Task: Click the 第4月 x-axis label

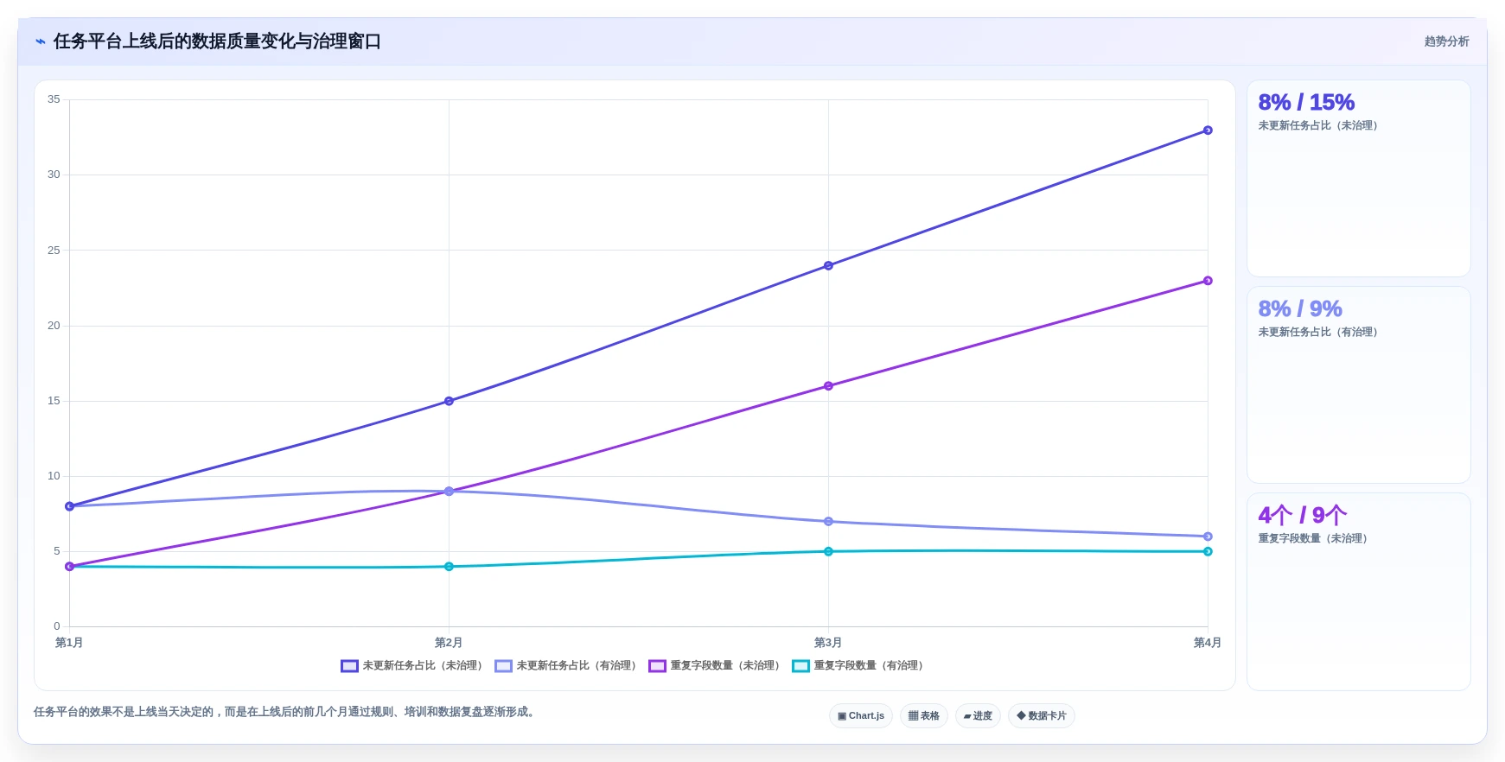Action: pyautogui.click(x=1208, y=643)
